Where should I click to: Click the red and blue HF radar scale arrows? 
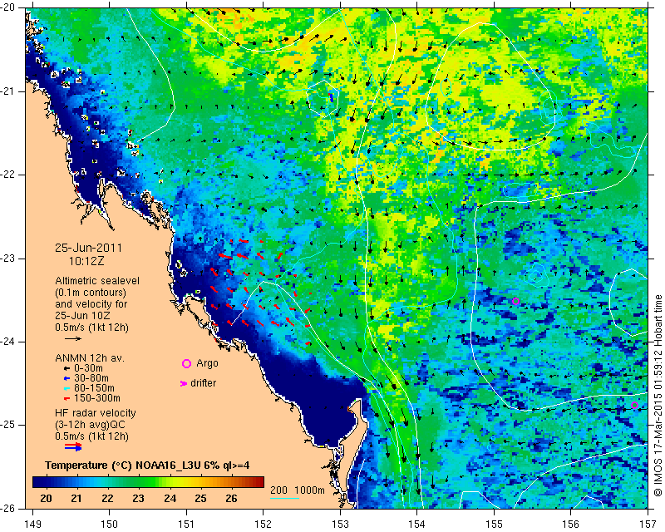pos(73,446)
